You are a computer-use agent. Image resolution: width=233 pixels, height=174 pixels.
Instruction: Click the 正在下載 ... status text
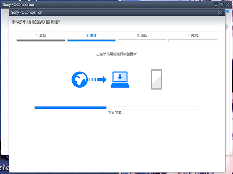116,113
